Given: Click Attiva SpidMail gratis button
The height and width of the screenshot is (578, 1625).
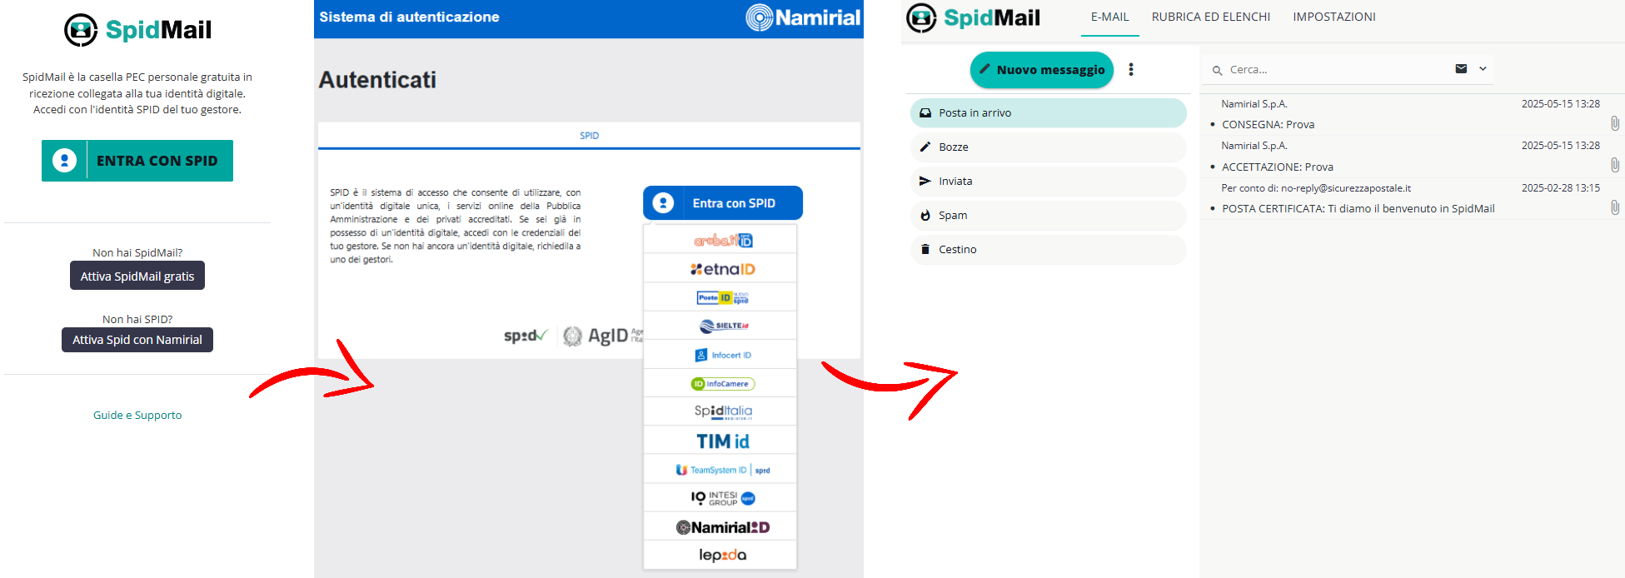Looking at the screenshot, I should (137, 277).
